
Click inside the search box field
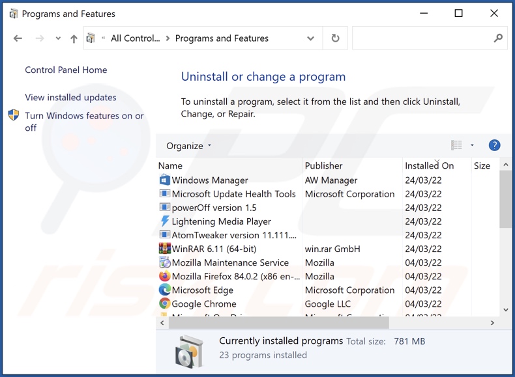(x=422, y=38)
